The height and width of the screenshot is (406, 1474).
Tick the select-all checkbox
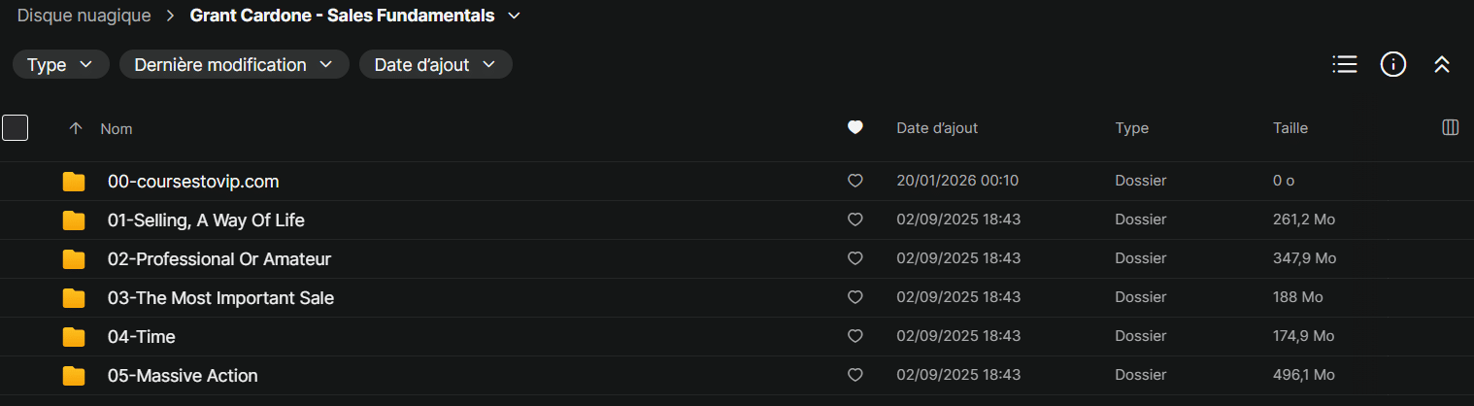pos(16,127)
